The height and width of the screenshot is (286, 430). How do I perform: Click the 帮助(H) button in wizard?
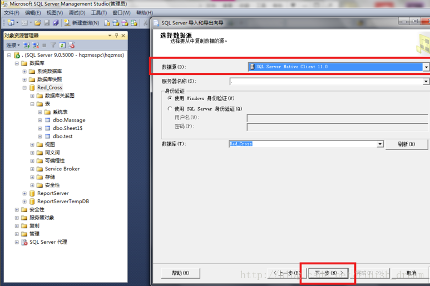click(x=180, y=273)
